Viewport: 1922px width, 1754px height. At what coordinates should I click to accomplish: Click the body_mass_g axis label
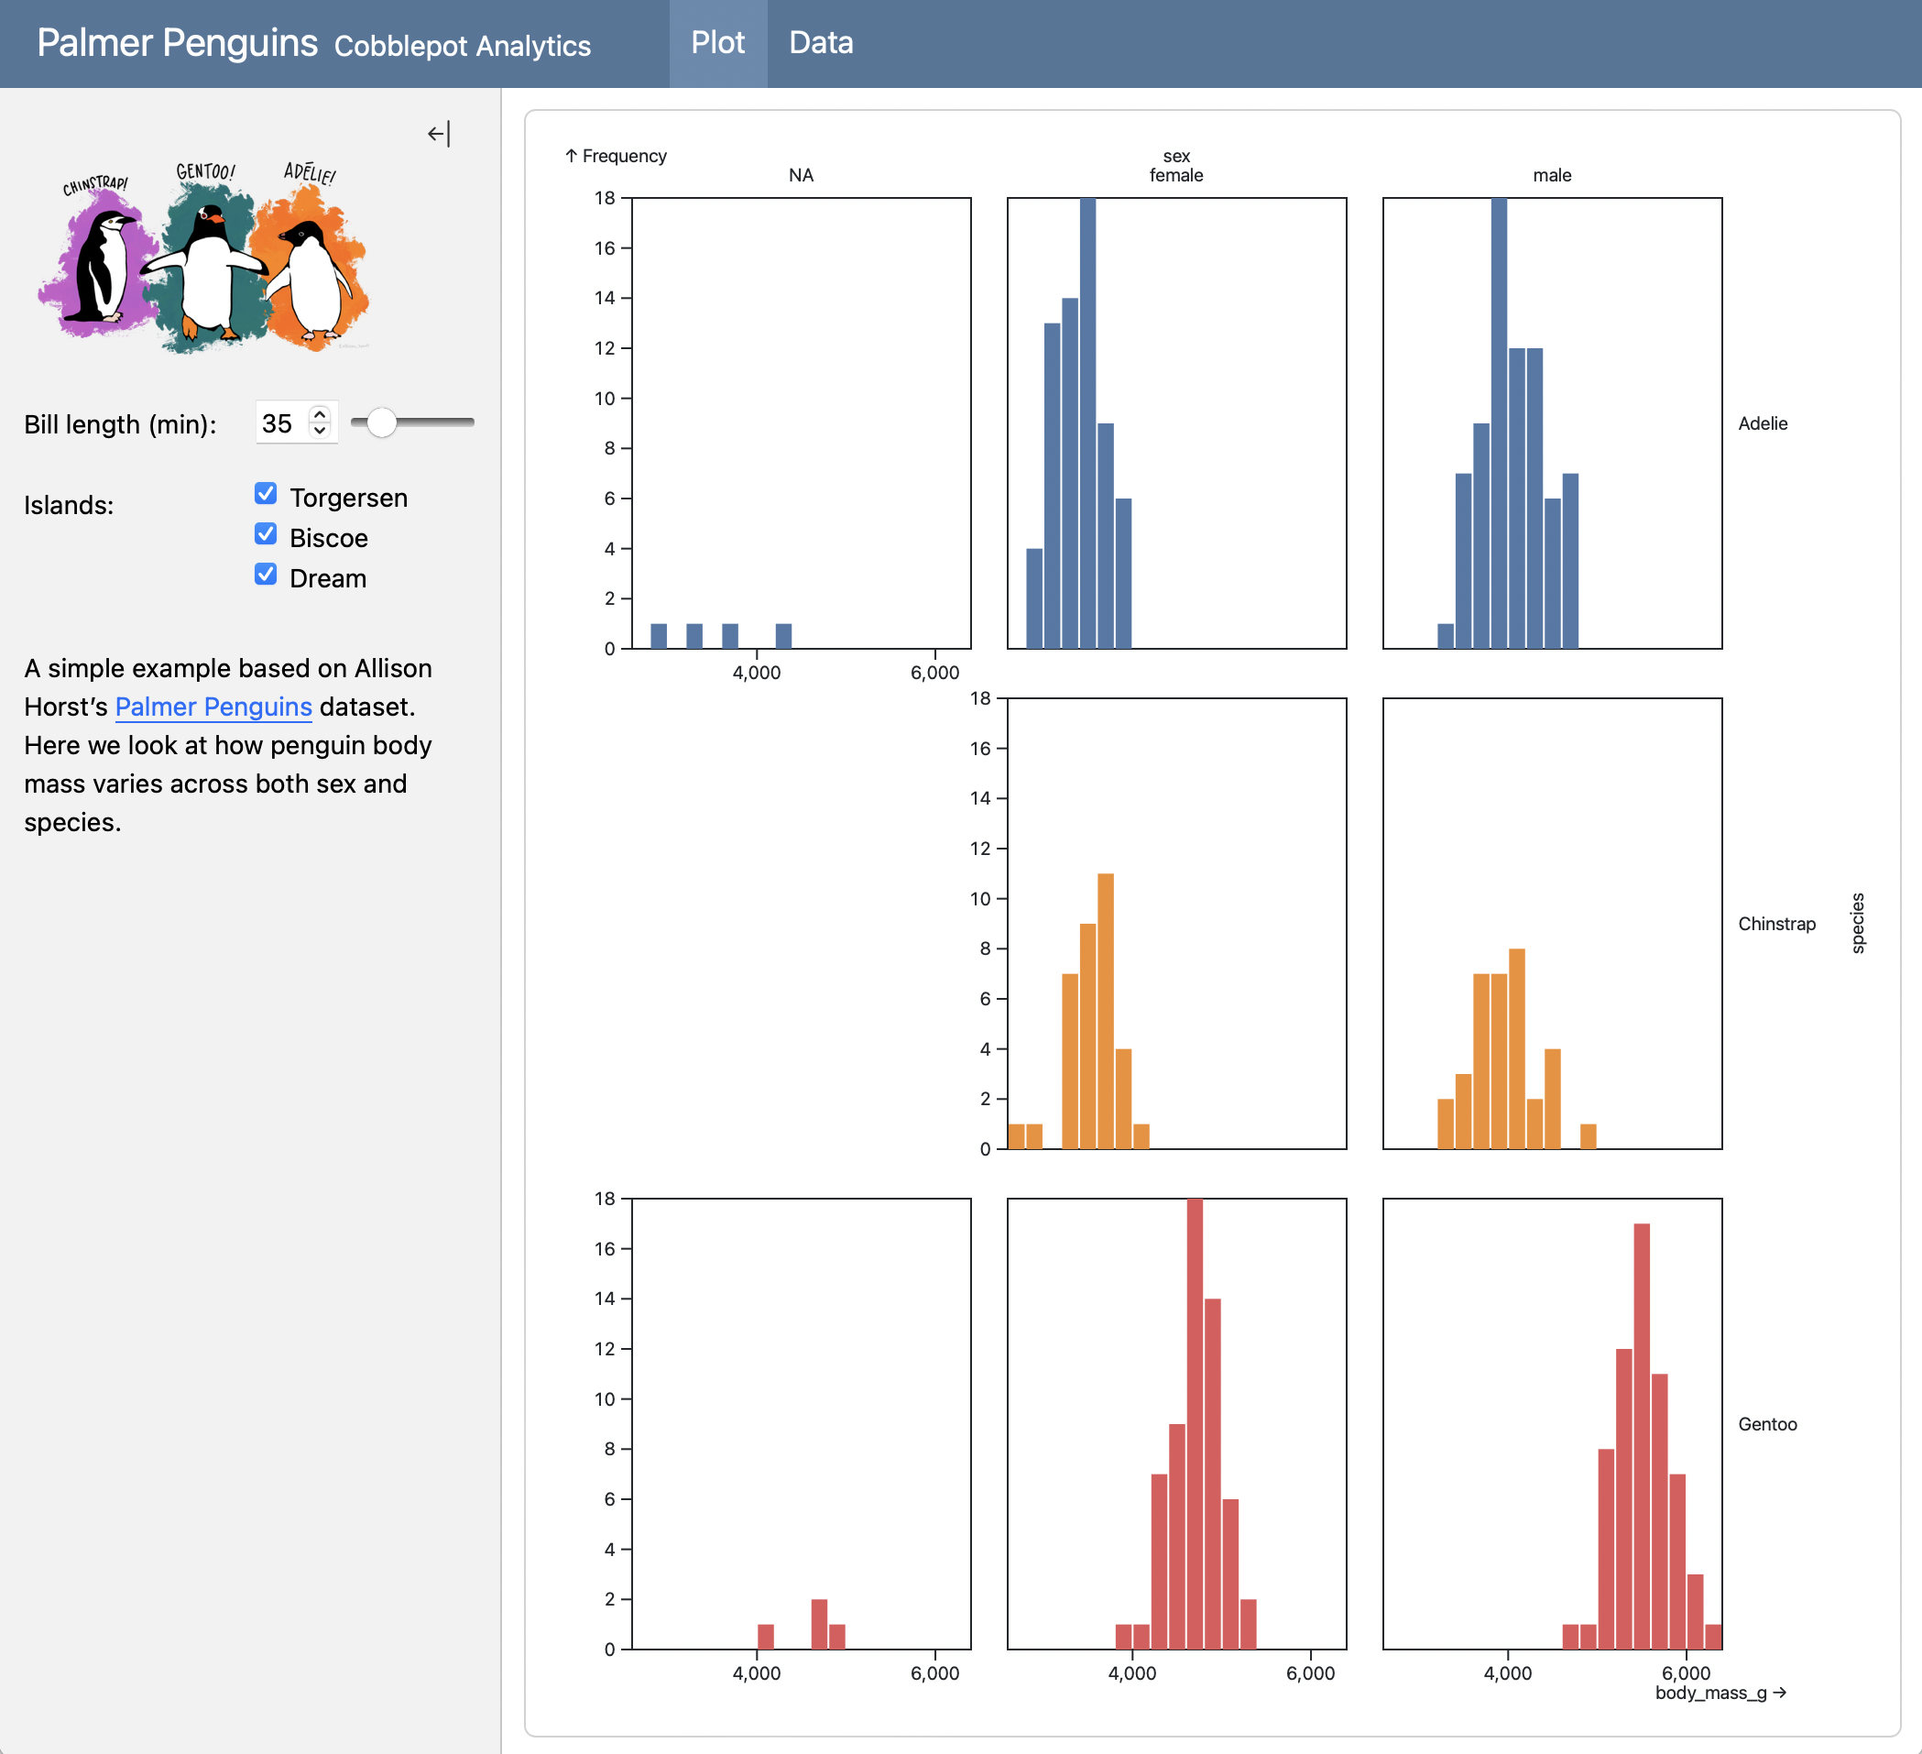point(1710,1693)
